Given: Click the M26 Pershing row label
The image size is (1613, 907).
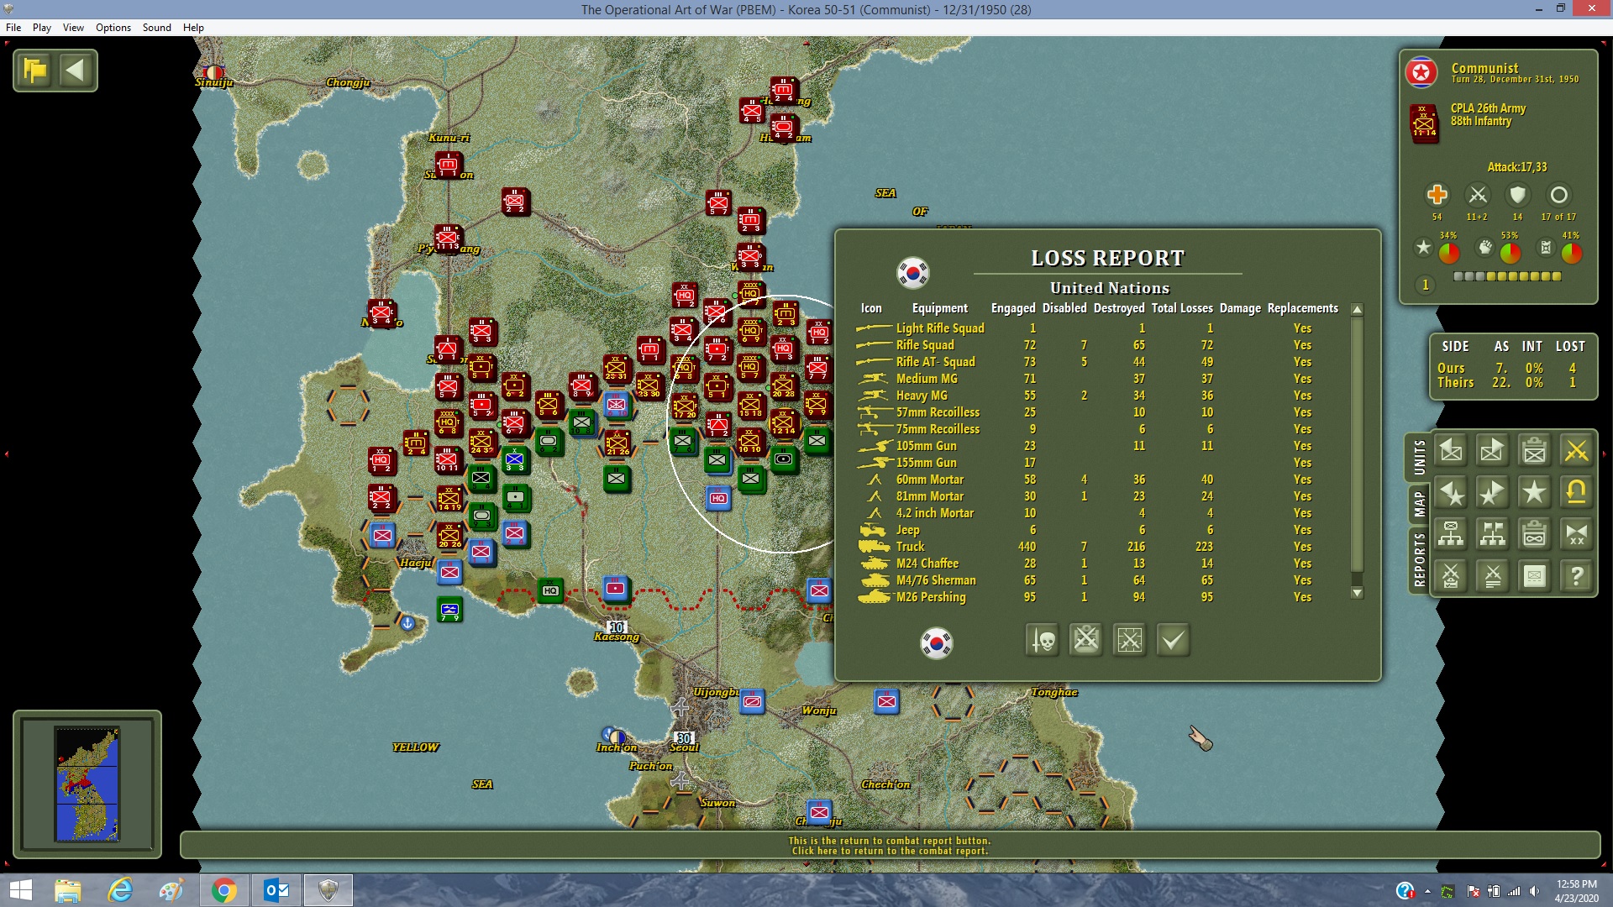Looking at the screenshot, I should coord(931,597).
